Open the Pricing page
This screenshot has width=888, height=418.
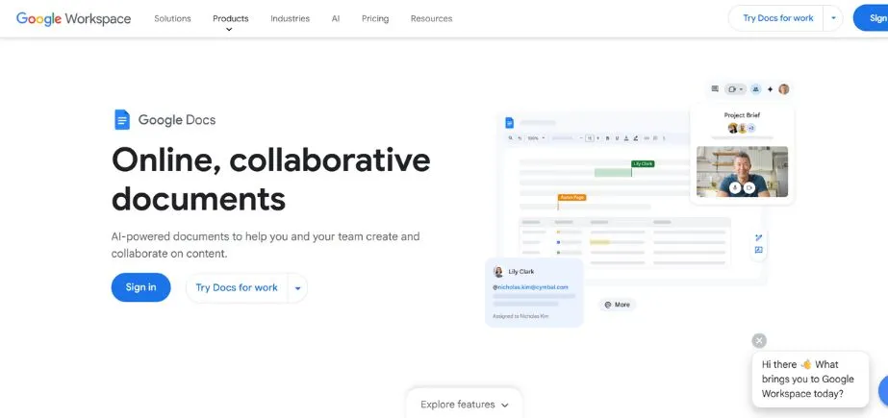pyautogui.click(x=375, y=18)
